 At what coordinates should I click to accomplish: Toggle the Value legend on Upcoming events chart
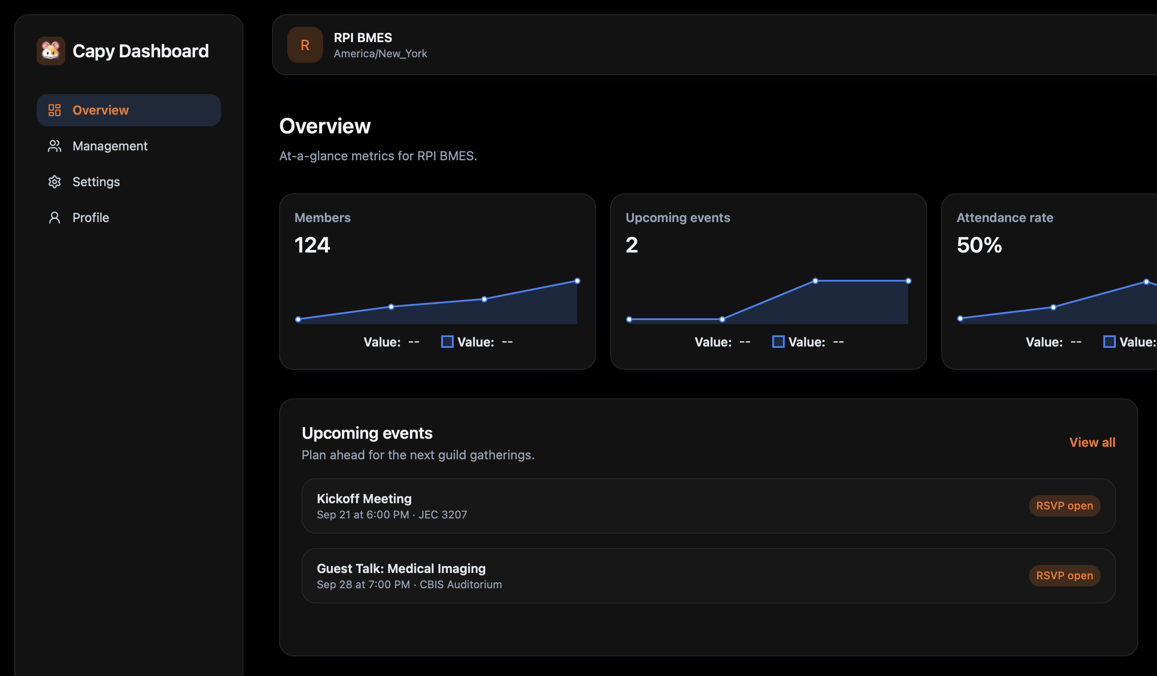tap(778, 342)
